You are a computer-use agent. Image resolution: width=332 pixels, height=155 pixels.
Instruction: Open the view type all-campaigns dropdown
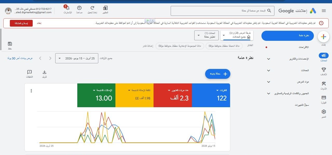(x=237, y=35)
